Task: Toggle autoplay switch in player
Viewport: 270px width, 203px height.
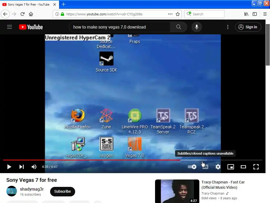Action: tap(192, 167)
